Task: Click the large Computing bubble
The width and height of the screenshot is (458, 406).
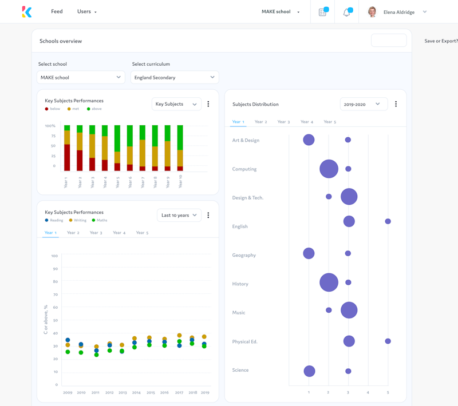Action: tap(329, 169)
